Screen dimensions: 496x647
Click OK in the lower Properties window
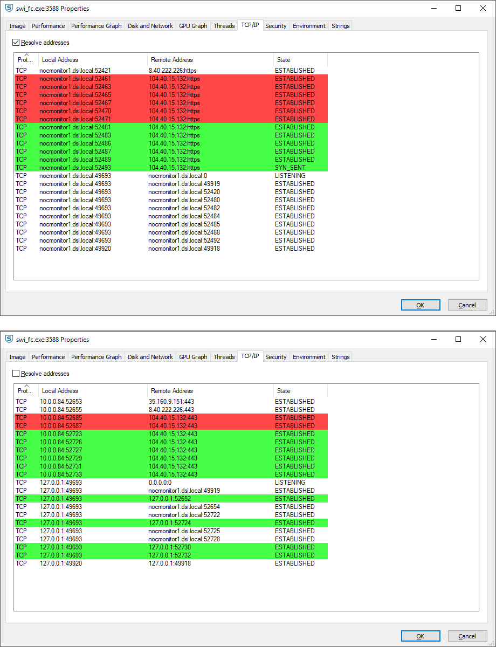(421, 636)
